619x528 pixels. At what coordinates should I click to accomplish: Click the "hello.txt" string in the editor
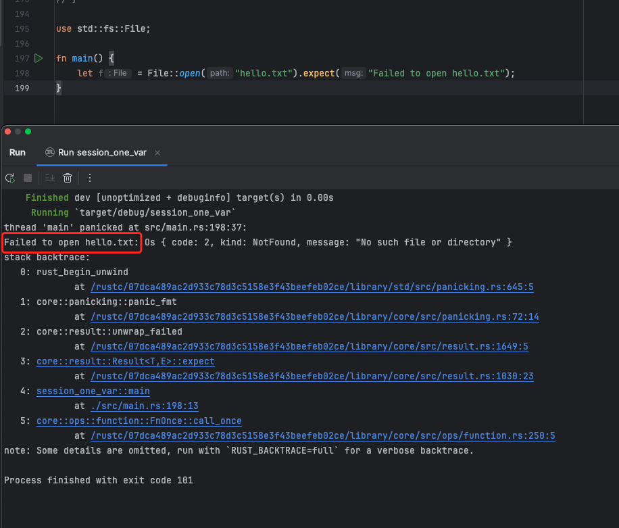[264, 74]
